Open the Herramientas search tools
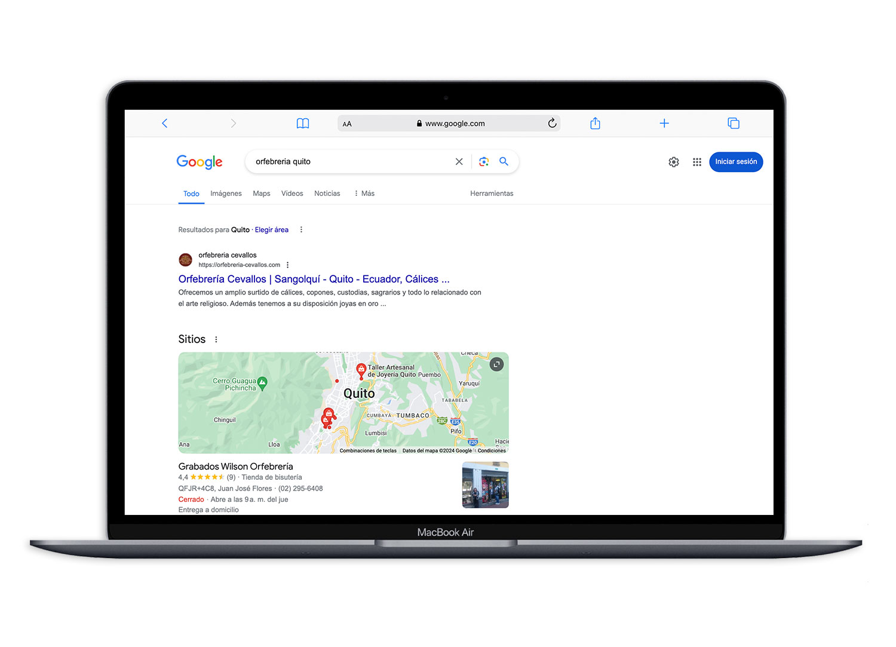This screenshot has width=896, height=647. click(x=492, y=194)
